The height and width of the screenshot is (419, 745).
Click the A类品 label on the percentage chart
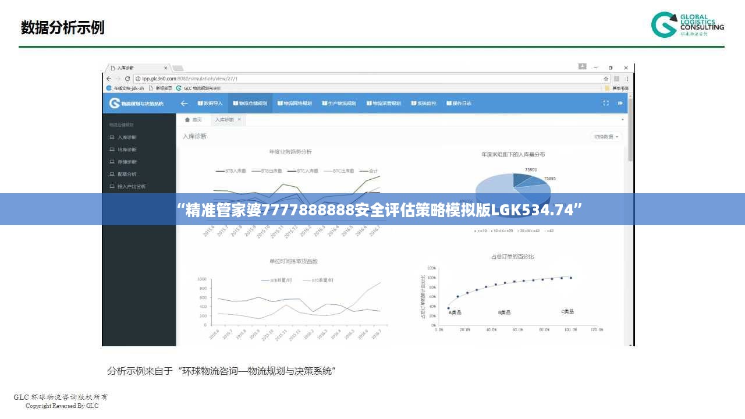455,313
